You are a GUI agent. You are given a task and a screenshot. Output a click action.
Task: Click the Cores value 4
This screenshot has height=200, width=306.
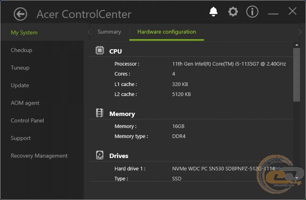[174, 74]
